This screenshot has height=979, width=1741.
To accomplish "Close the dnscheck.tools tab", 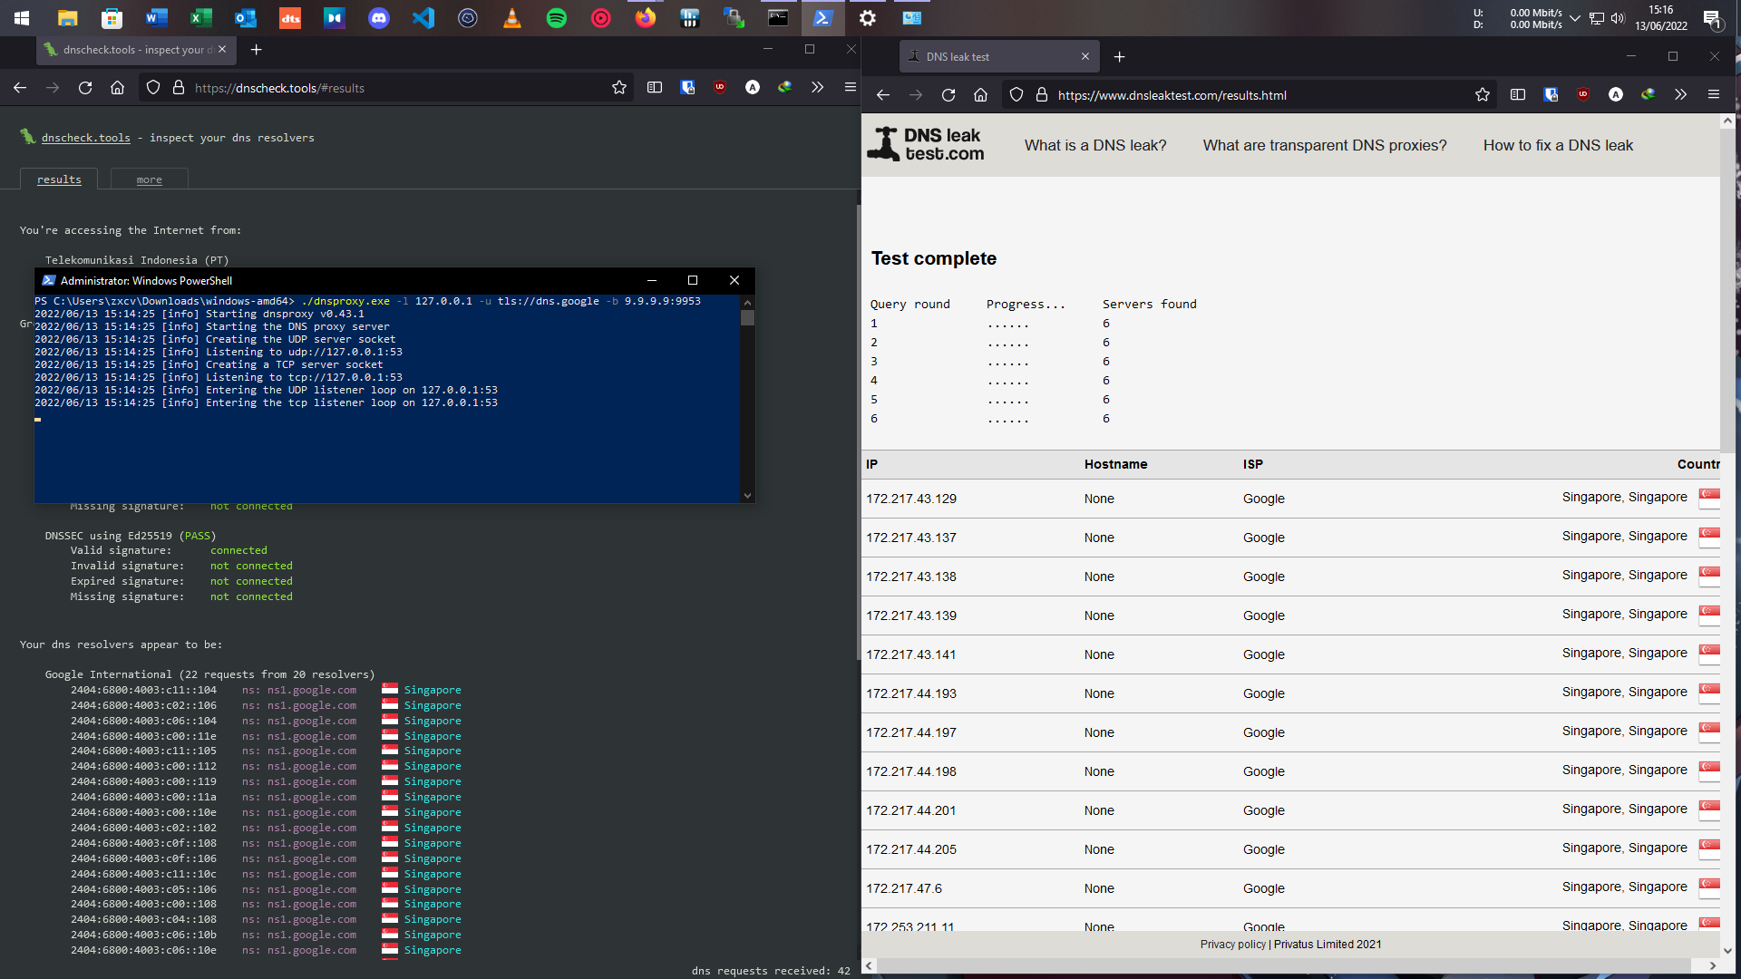I will [x=222, y=50].
